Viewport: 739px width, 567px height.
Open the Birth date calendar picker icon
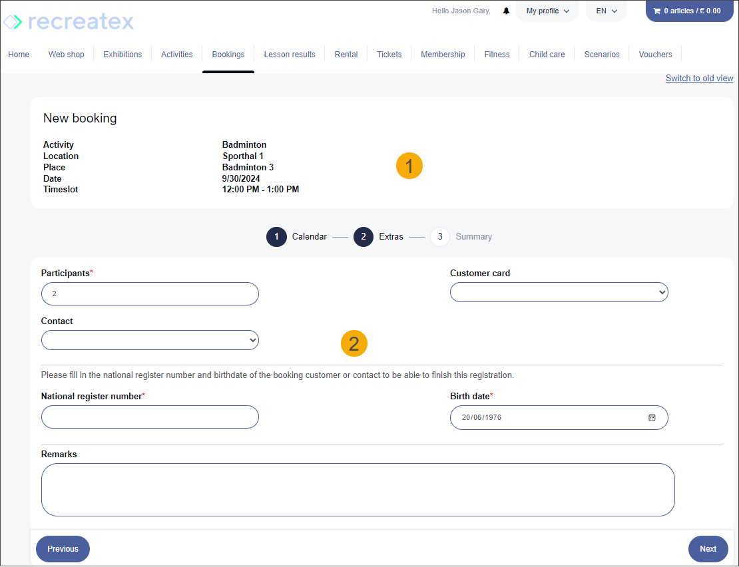652,417
